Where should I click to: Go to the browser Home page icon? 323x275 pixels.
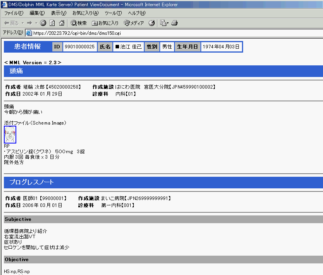pos(61,23)
